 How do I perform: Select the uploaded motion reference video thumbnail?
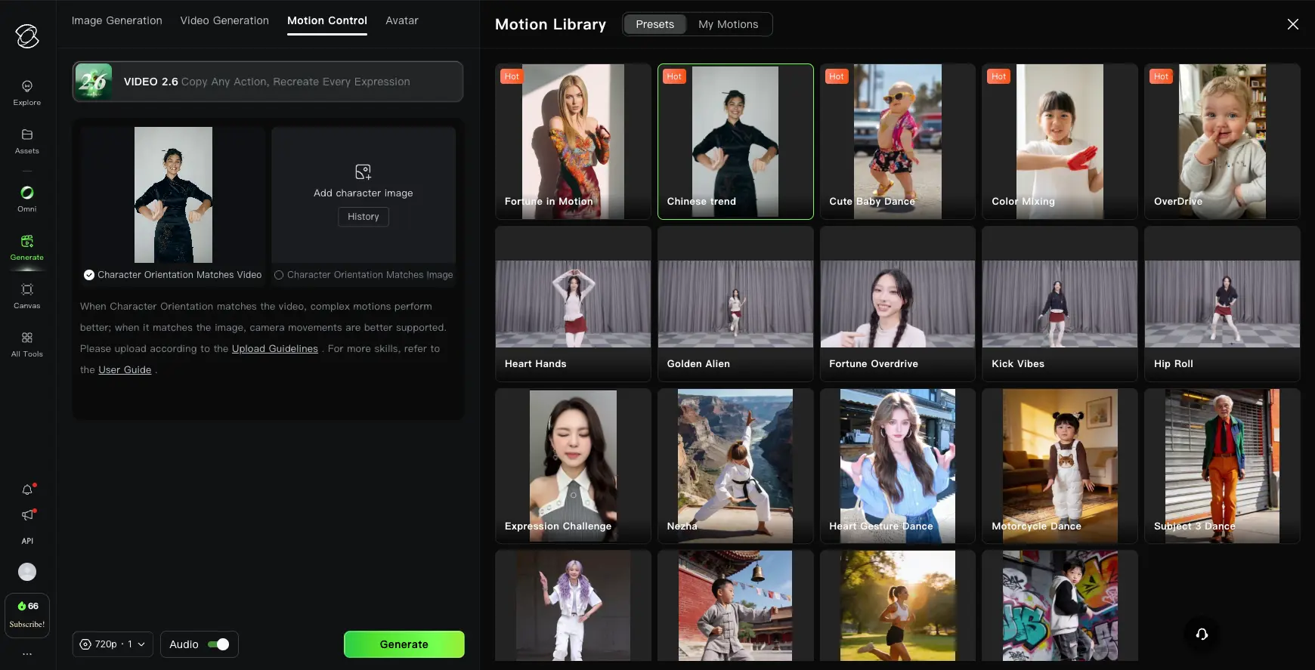(173, 195)
